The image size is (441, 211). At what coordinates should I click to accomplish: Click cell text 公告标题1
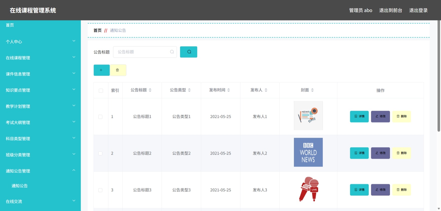(x=142, y=116)
